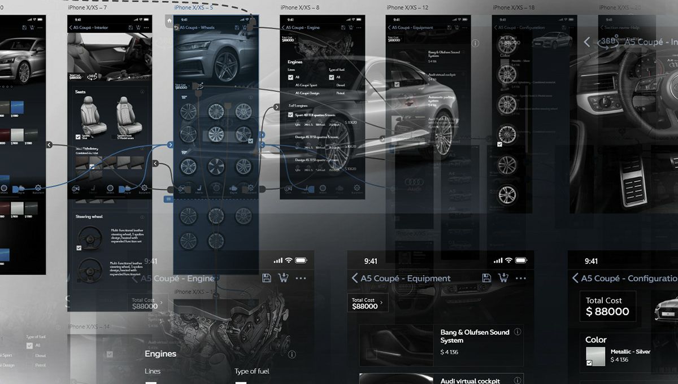Screen dimensions: 678x384
Task: Expand Total Cost chevron in large Equipment screen
Action: [x=381, y=303]
